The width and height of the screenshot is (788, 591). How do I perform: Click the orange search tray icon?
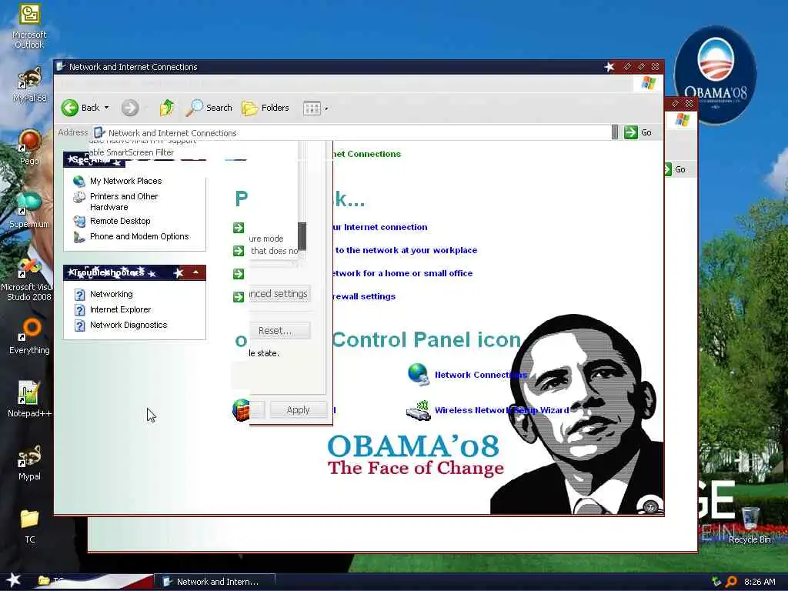click(x=731, y=582)
